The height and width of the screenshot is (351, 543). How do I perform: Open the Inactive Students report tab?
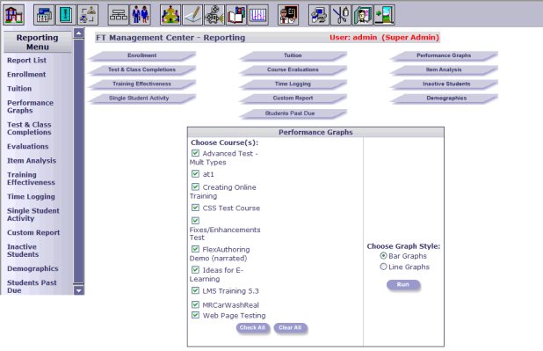[x=444, y=84]
